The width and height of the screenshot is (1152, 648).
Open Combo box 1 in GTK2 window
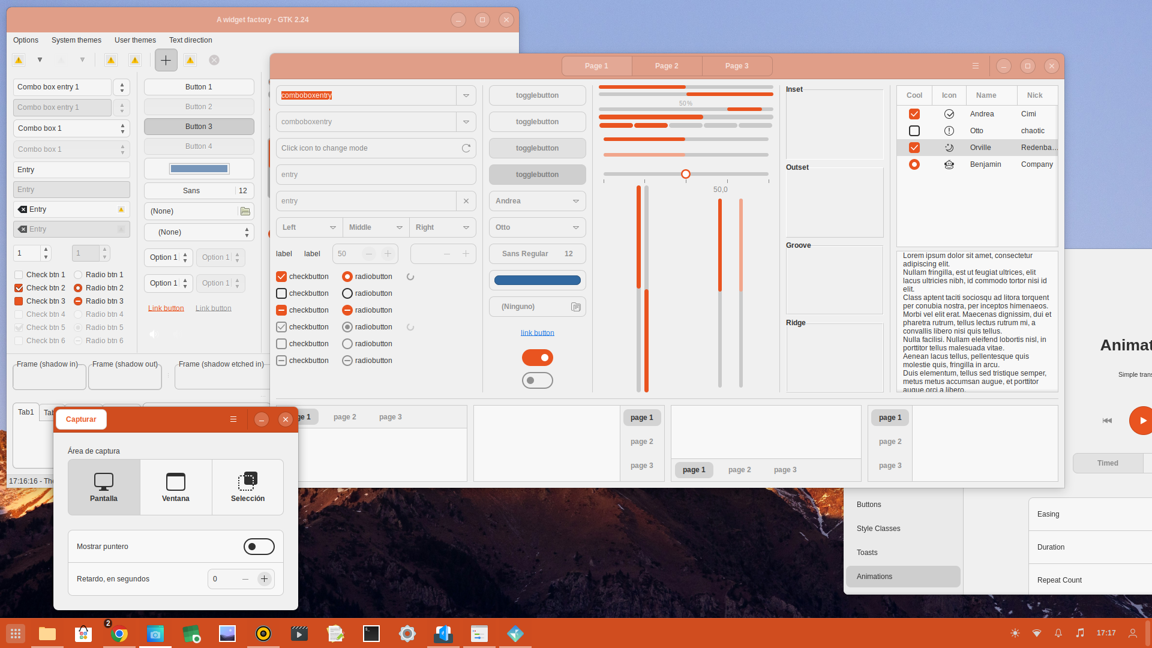click(71, 128)
